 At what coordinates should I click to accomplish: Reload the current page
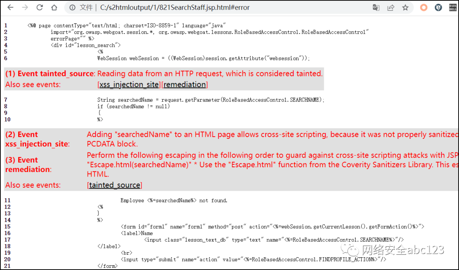pos(40,8)
